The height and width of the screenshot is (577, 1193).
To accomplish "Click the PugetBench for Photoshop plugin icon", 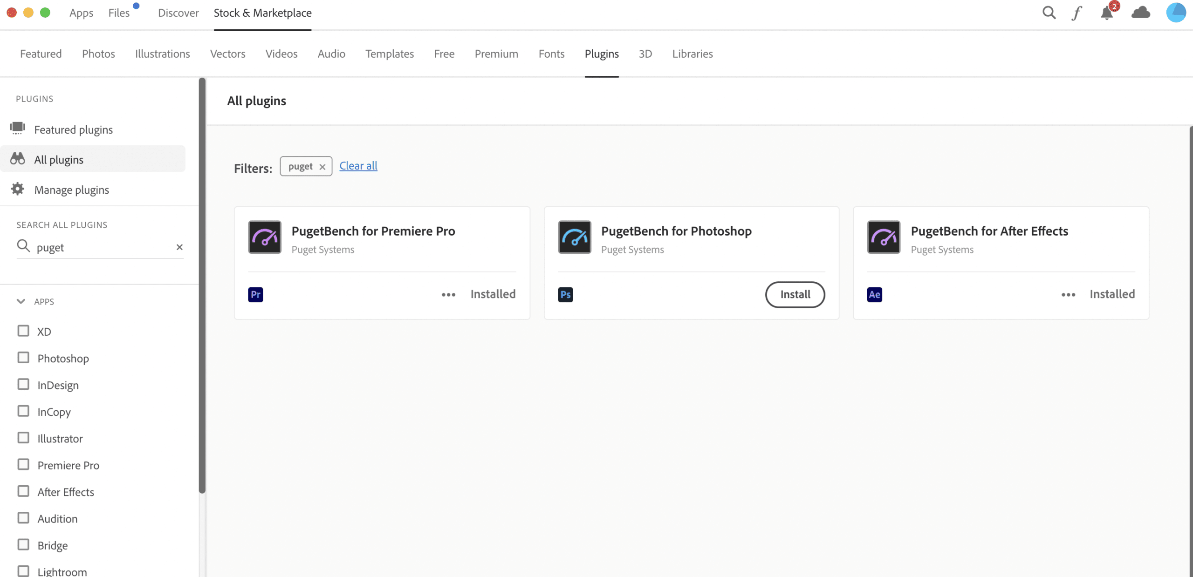I will pyautogui.click(x=574, y=237).
